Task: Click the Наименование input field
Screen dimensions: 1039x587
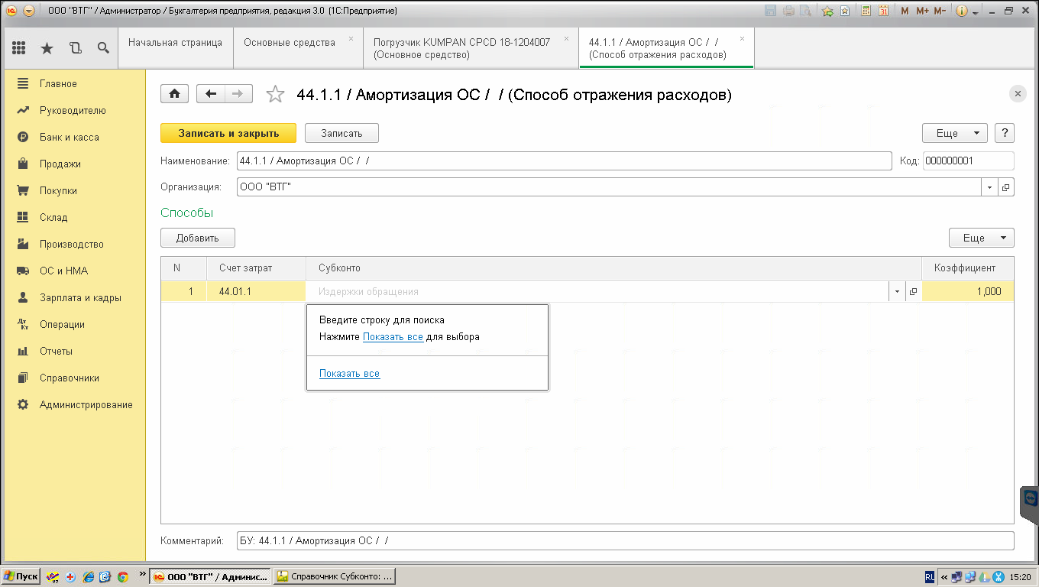Action: pos(565,161)
